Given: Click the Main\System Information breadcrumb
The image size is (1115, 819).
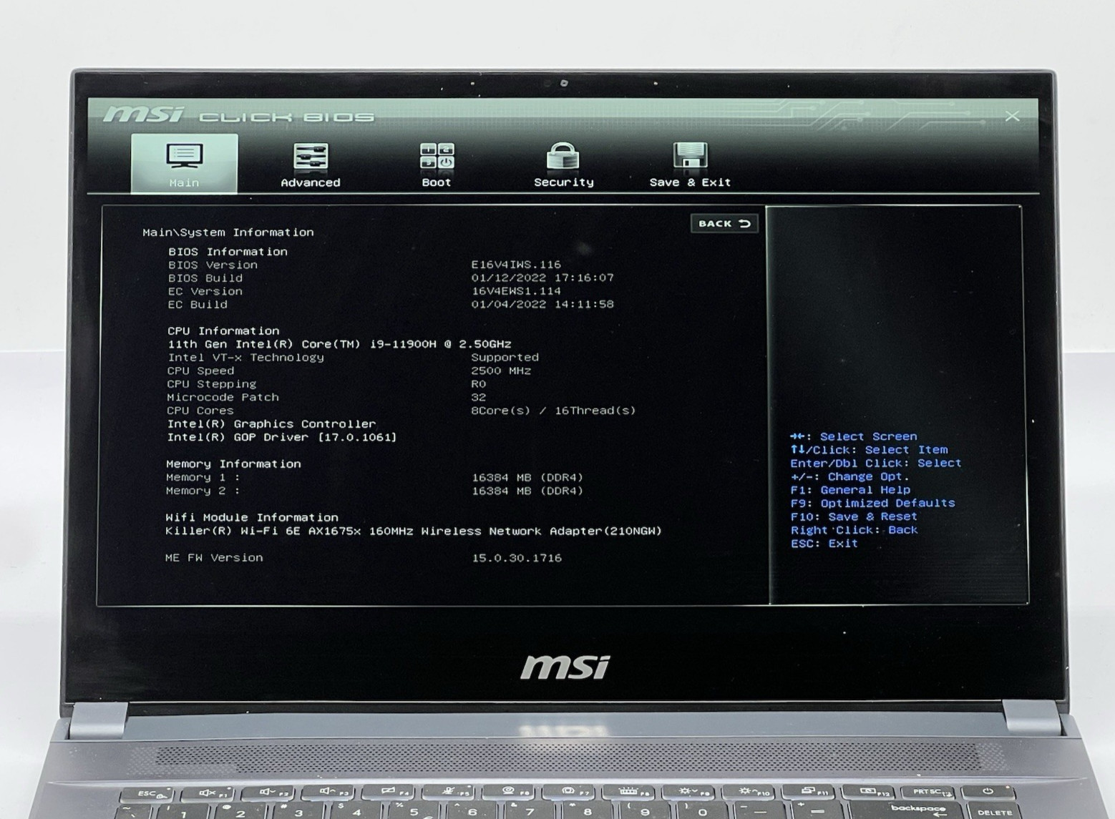Looking at the screenshot, I should [x=228, y=232].
